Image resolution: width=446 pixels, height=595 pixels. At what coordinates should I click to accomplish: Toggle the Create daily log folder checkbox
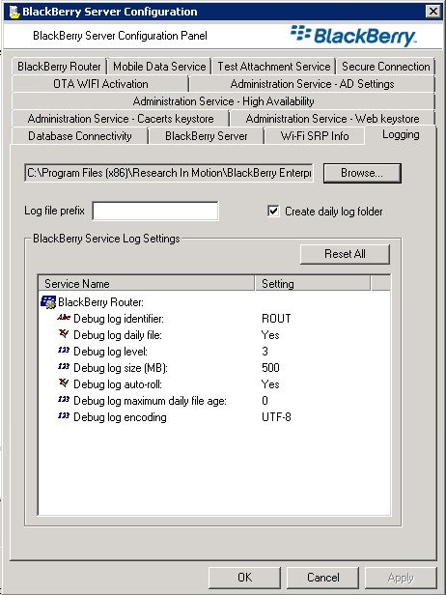[x=273, y=211]
